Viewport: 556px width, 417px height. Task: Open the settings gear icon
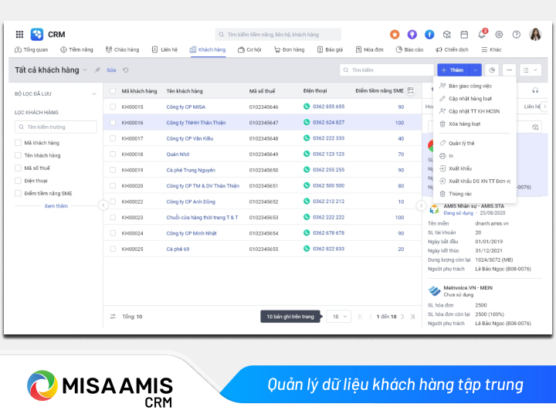point(499,35)
